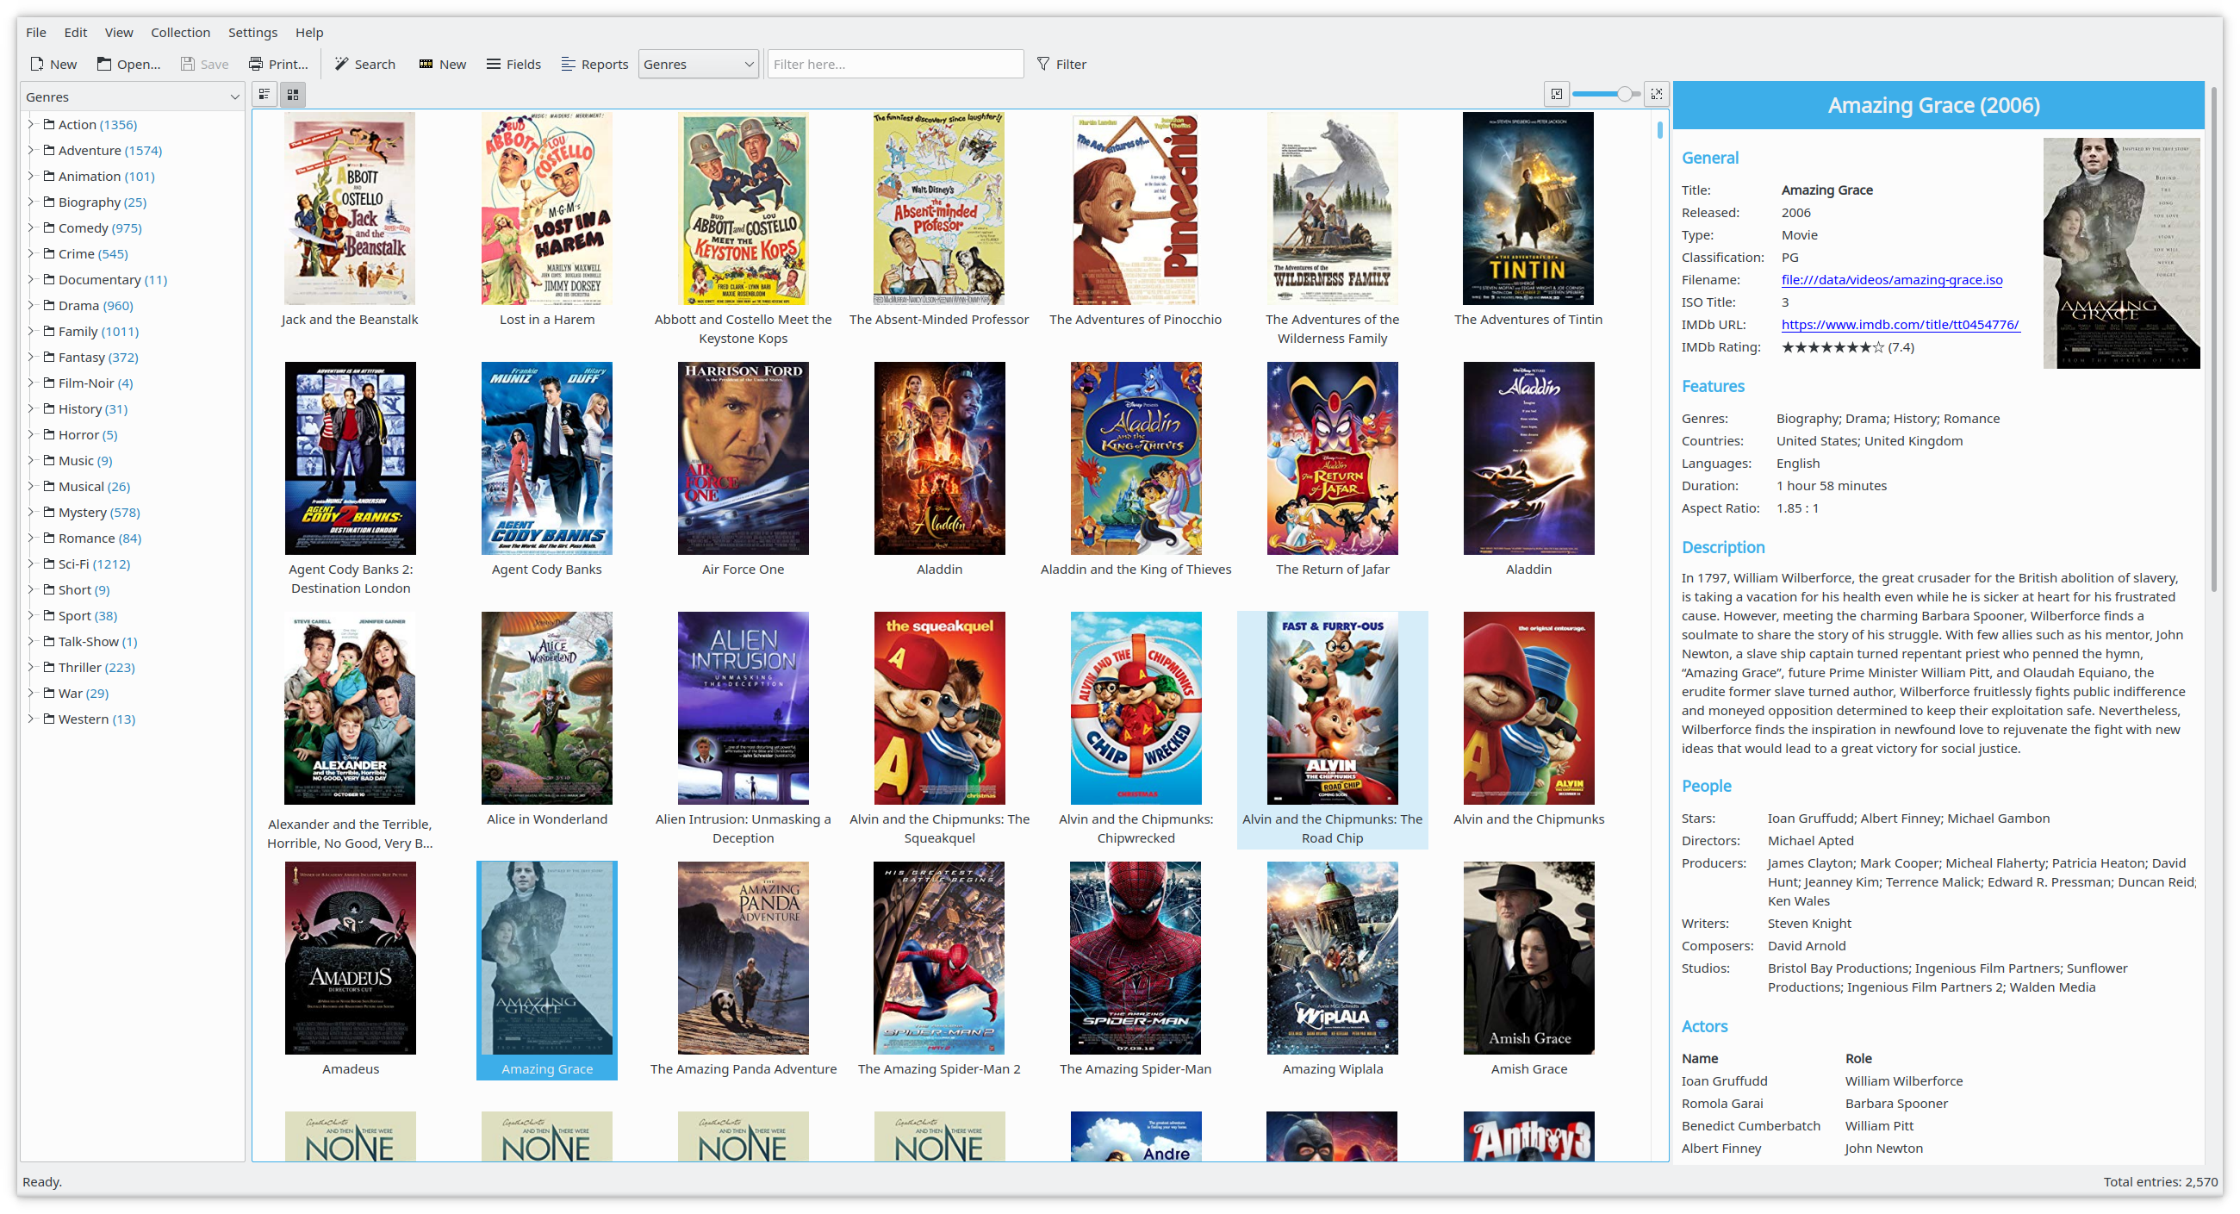2240x1214 pixels.
Task: Click the smallest-icon zoom button
Action: [x=1556, y=94]
